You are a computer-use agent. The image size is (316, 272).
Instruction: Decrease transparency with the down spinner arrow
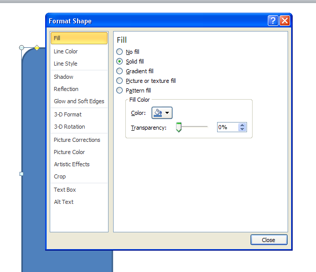[x=242, y=130]
